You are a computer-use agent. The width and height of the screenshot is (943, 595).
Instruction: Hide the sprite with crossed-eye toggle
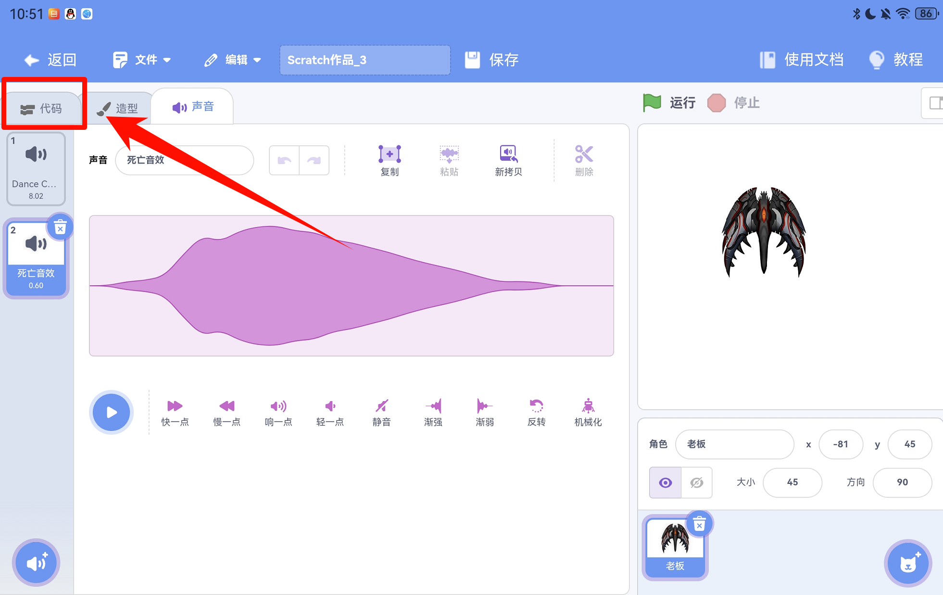(x=696, y=482)
